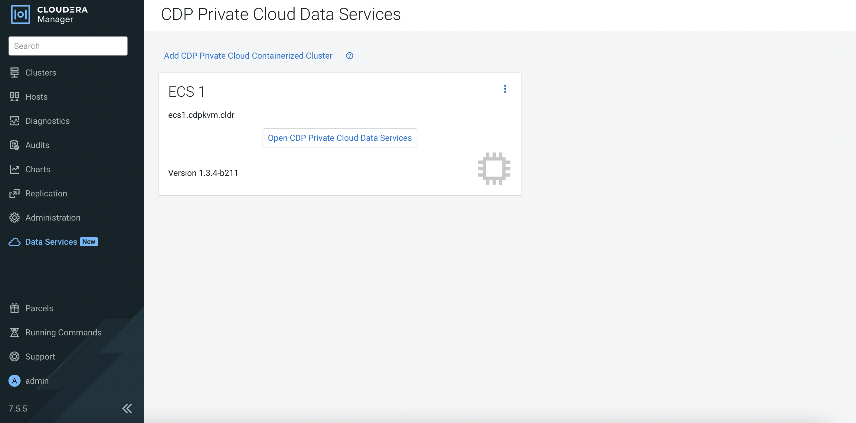
Task: Click the Cloudera Manager logo icon
Action: coord(20,15)
